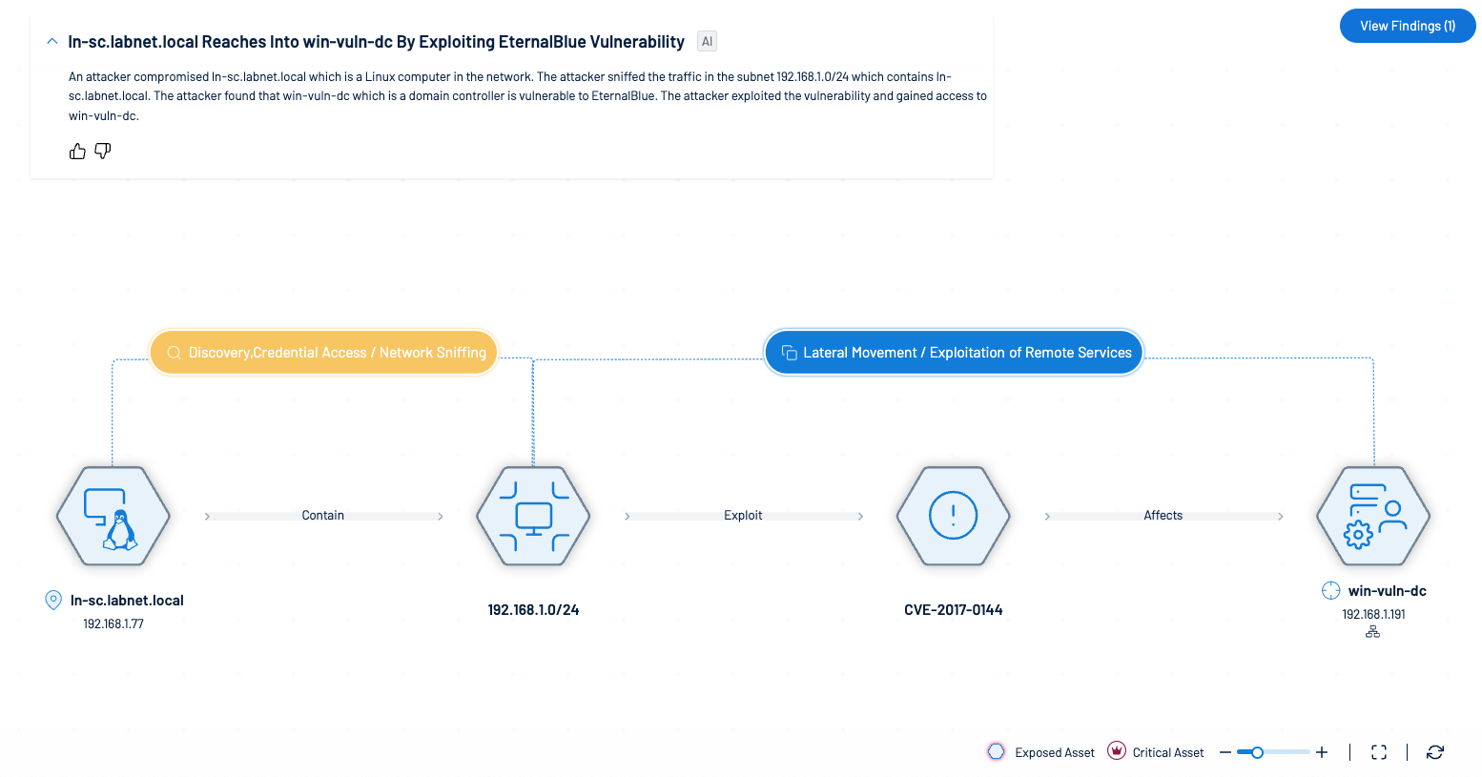
Task: Click the 192.168.1.0/24 subnet node
Action: point(533,516)
